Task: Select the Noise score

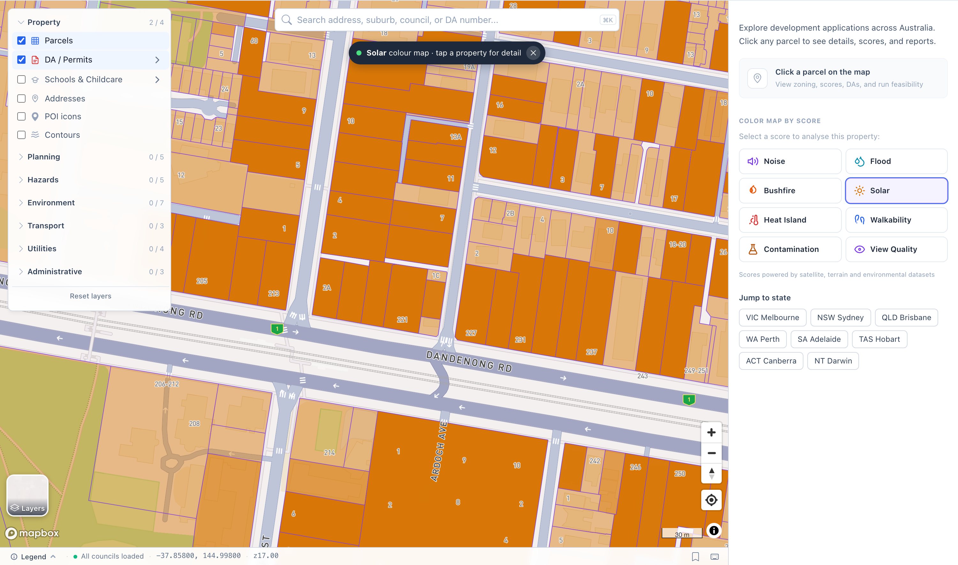Action: tap(790, 161)
